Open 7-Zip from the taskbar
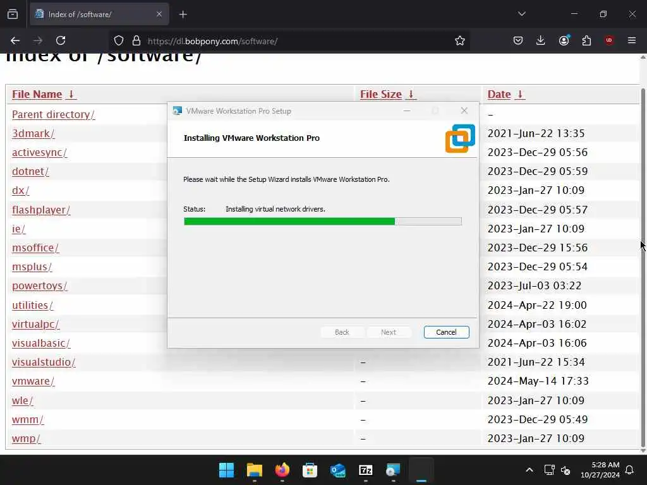Screen dimensions: 647x485 point(366,470)
